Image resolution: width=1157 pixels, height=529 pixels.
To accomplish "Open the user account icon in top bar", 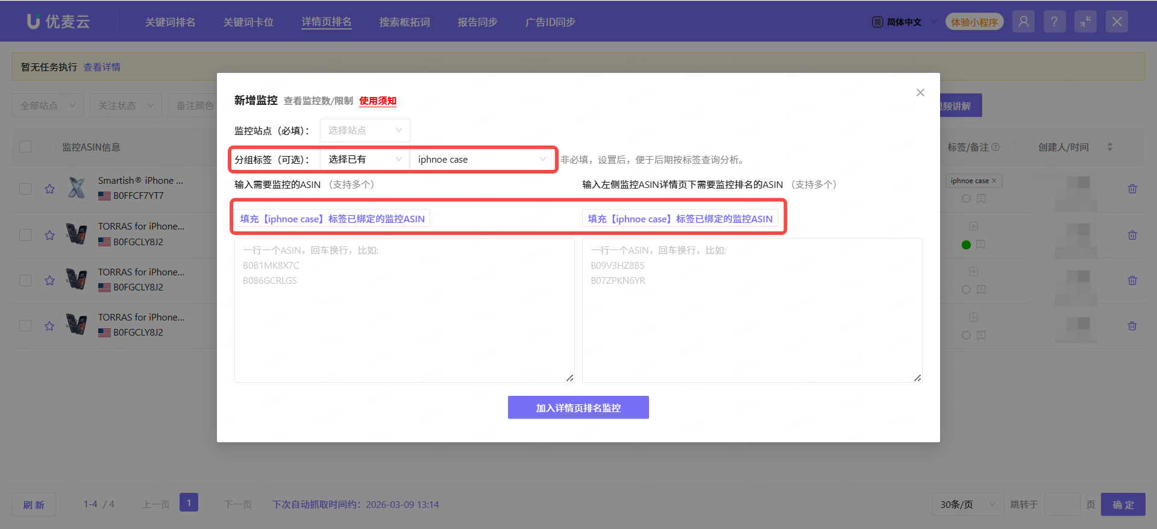I will [x=1023, y=22].
